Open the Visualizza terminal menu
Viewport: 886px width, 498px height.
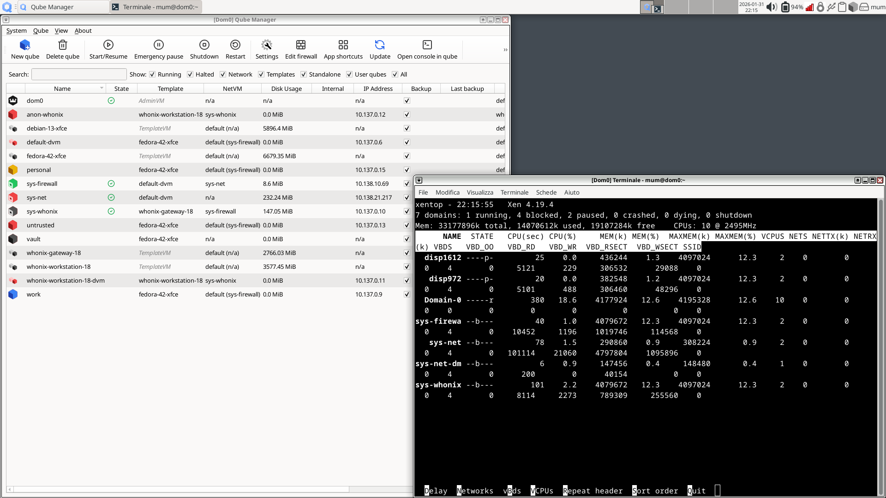tap(479, 192)
